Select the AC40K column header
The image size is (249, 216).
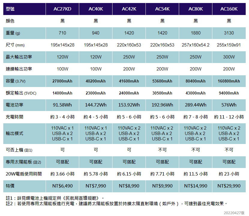click(x=96, y=9)
